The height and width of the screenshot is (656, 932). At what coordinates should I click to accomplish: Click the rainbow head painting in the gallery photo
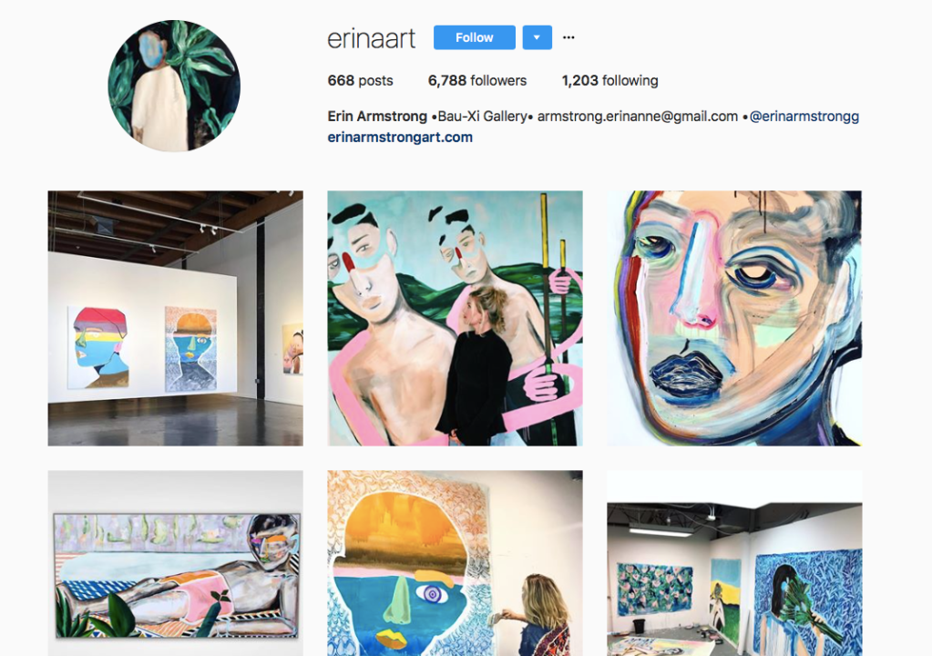(x=100, y=348)
